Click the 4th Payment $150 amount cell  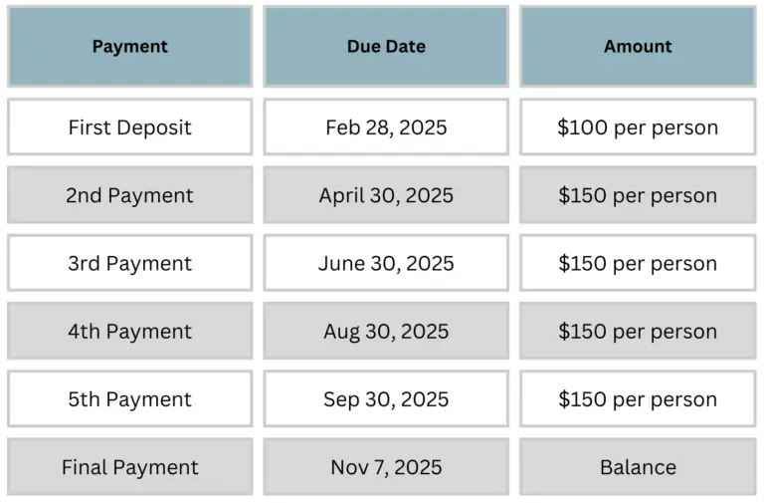click(x=638, y=331)
